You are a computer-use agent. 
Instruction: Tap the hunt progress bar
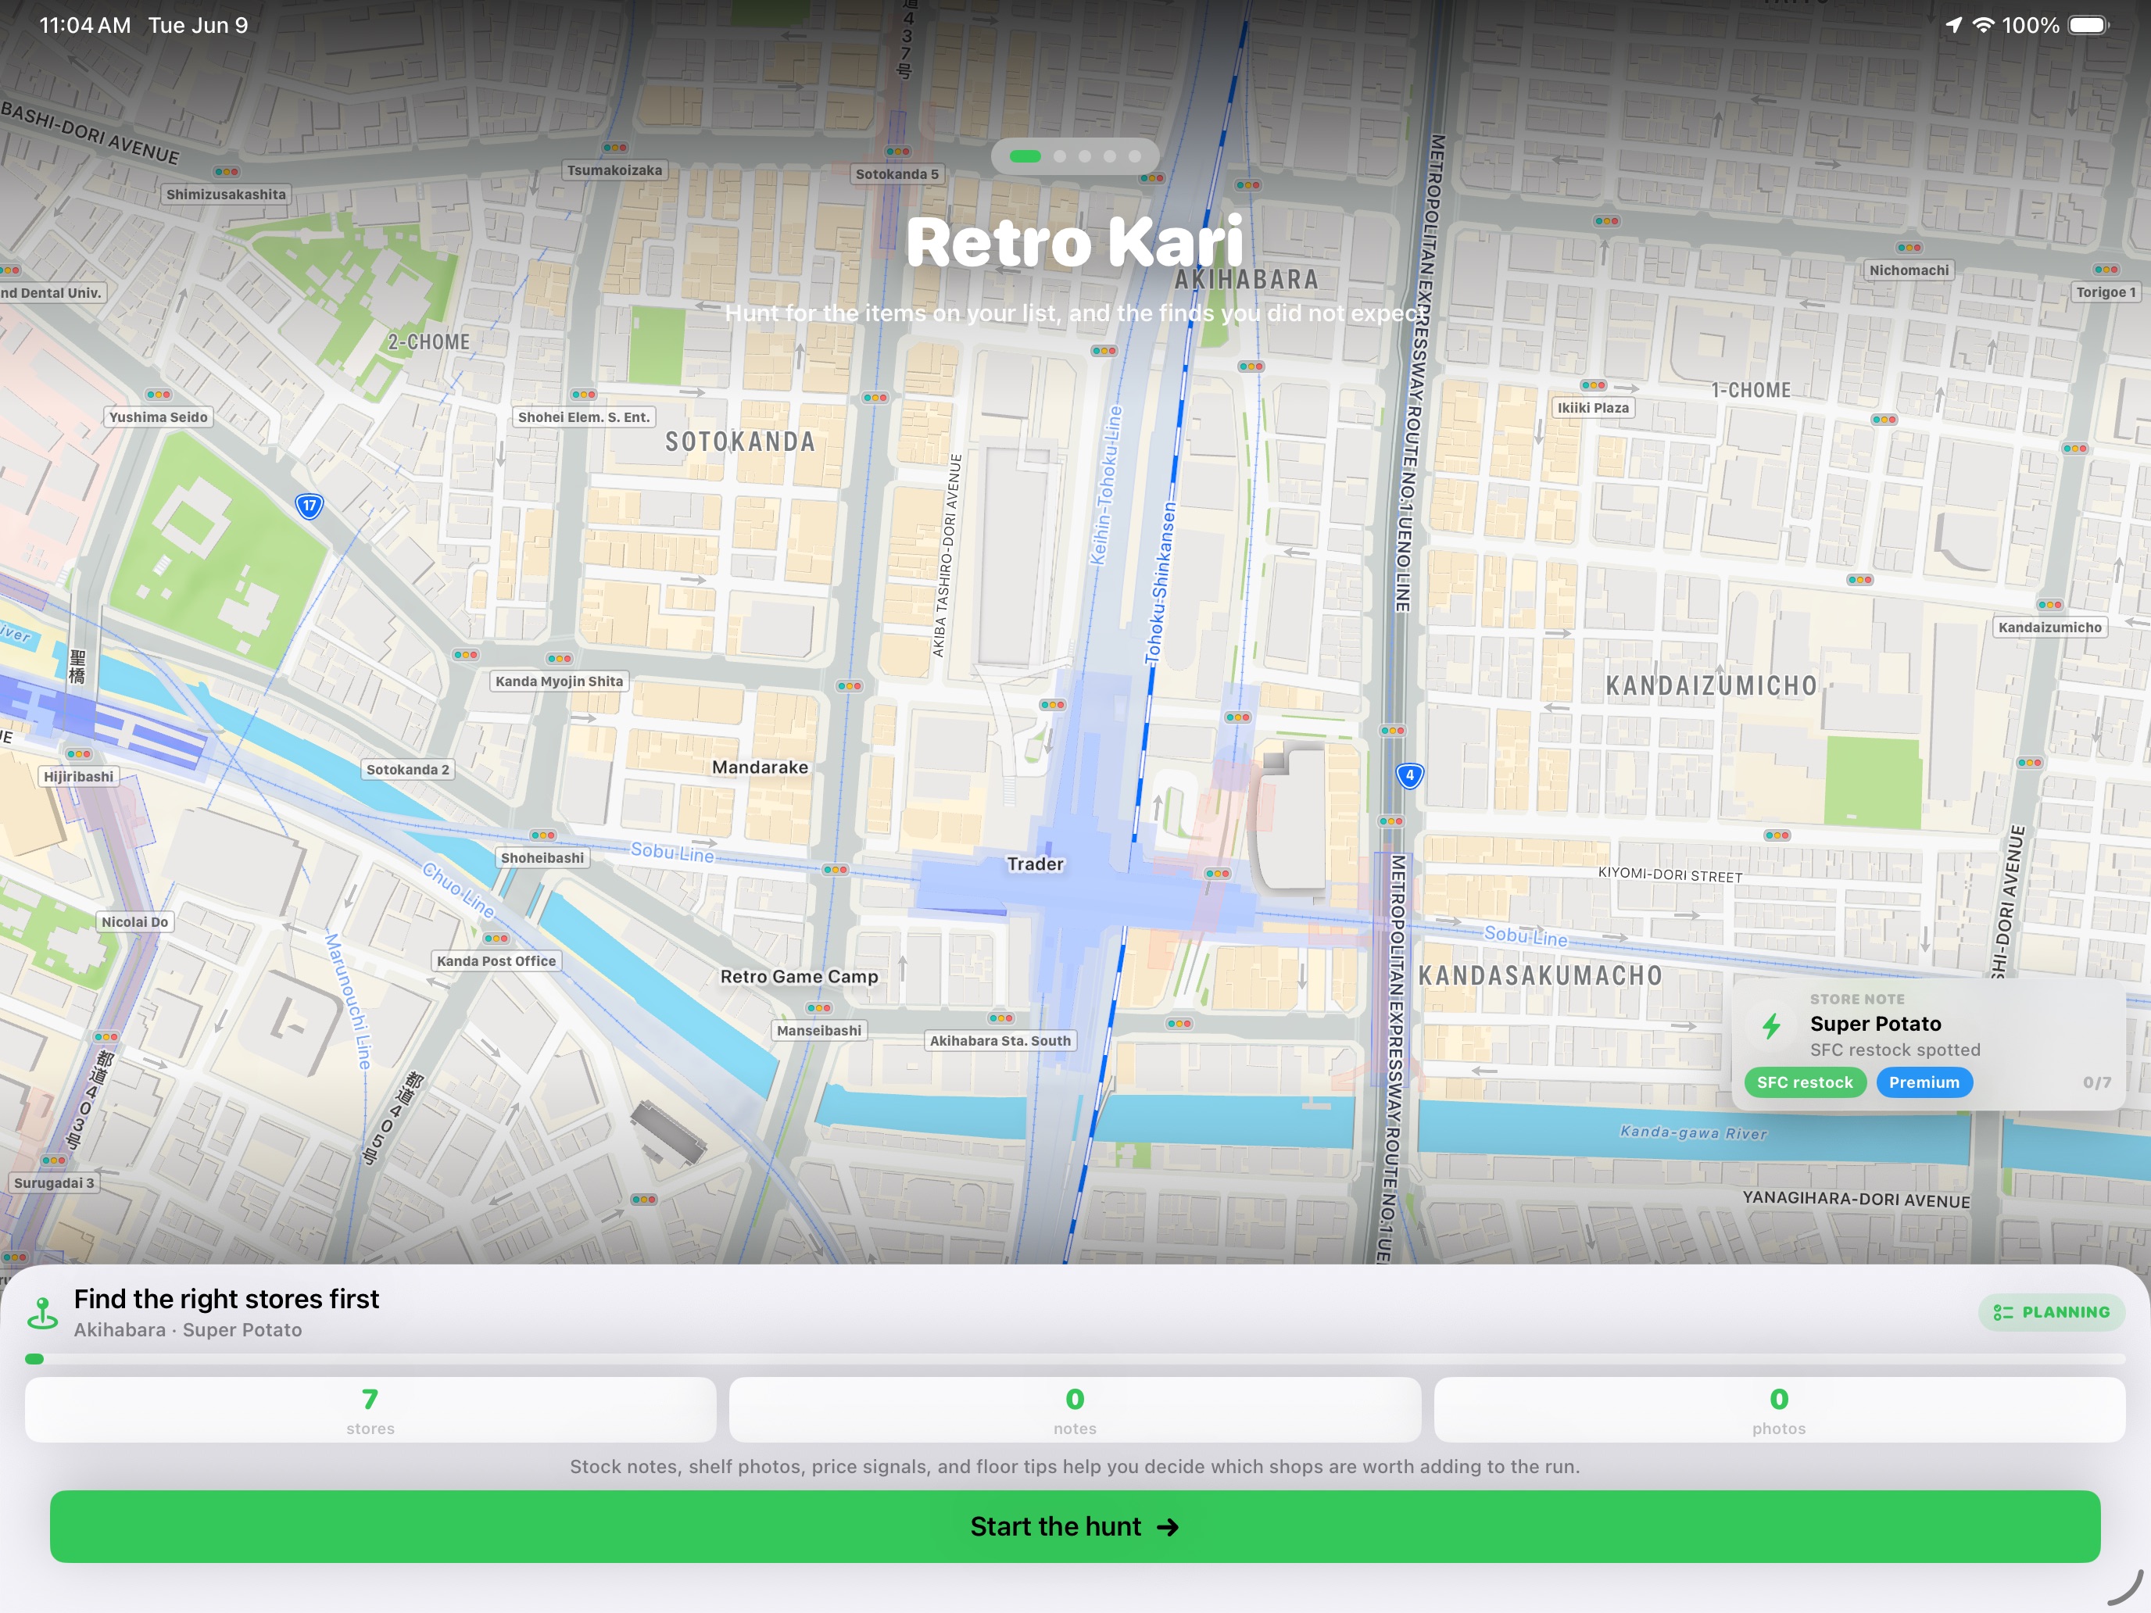1075,1359
